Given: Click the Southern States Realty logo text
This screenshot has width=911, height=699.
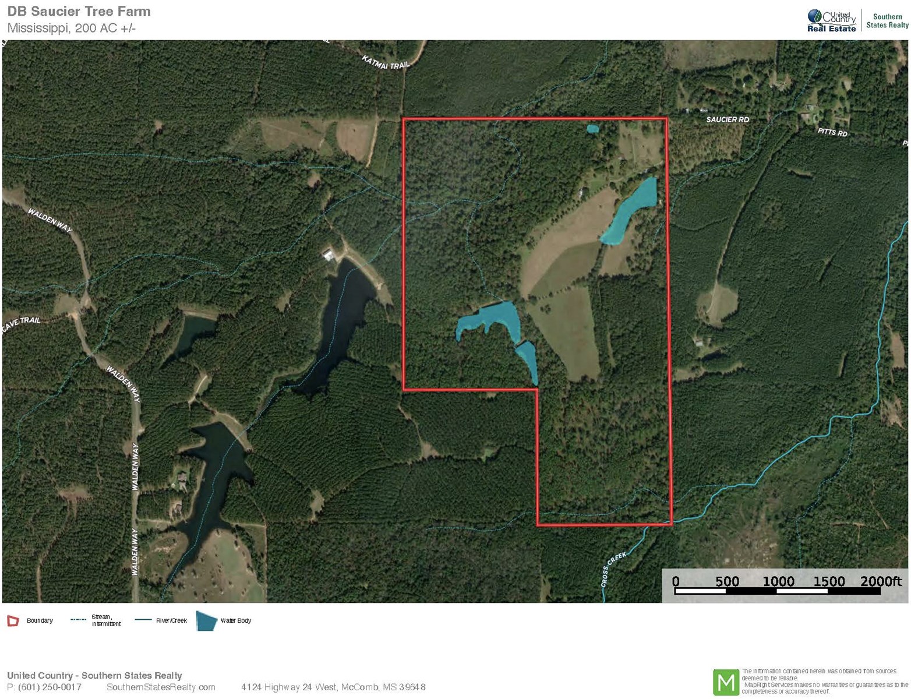Looking at the screenshot, I should pos(887,21).
